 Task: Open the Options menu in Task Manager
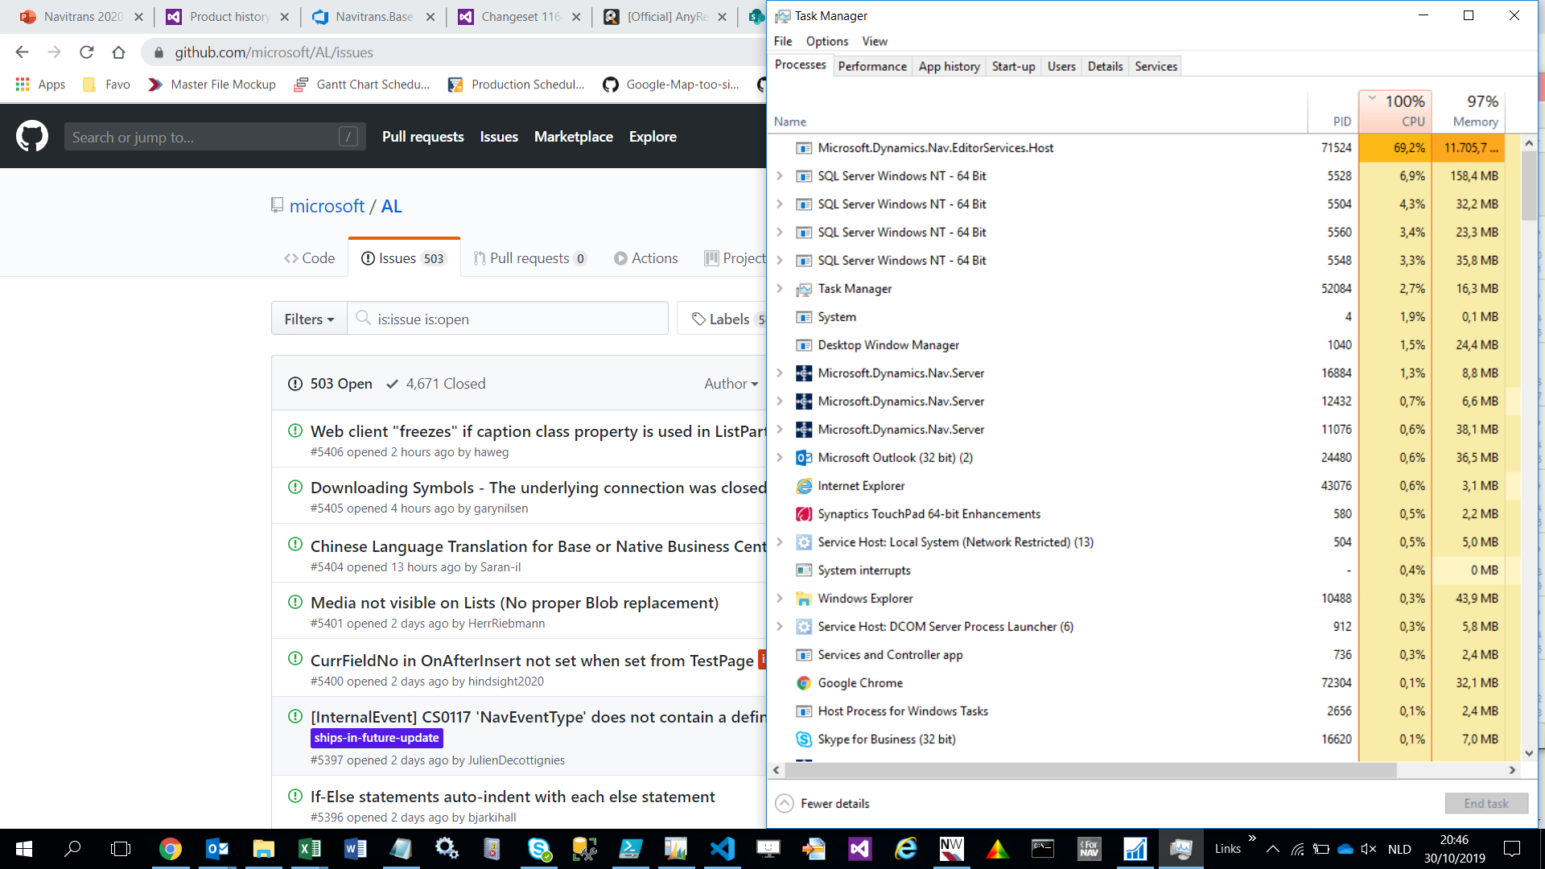pos(826,41)
